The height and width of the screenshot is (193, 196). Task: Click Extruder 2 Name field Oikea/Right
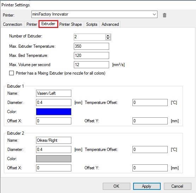(54, 140)
